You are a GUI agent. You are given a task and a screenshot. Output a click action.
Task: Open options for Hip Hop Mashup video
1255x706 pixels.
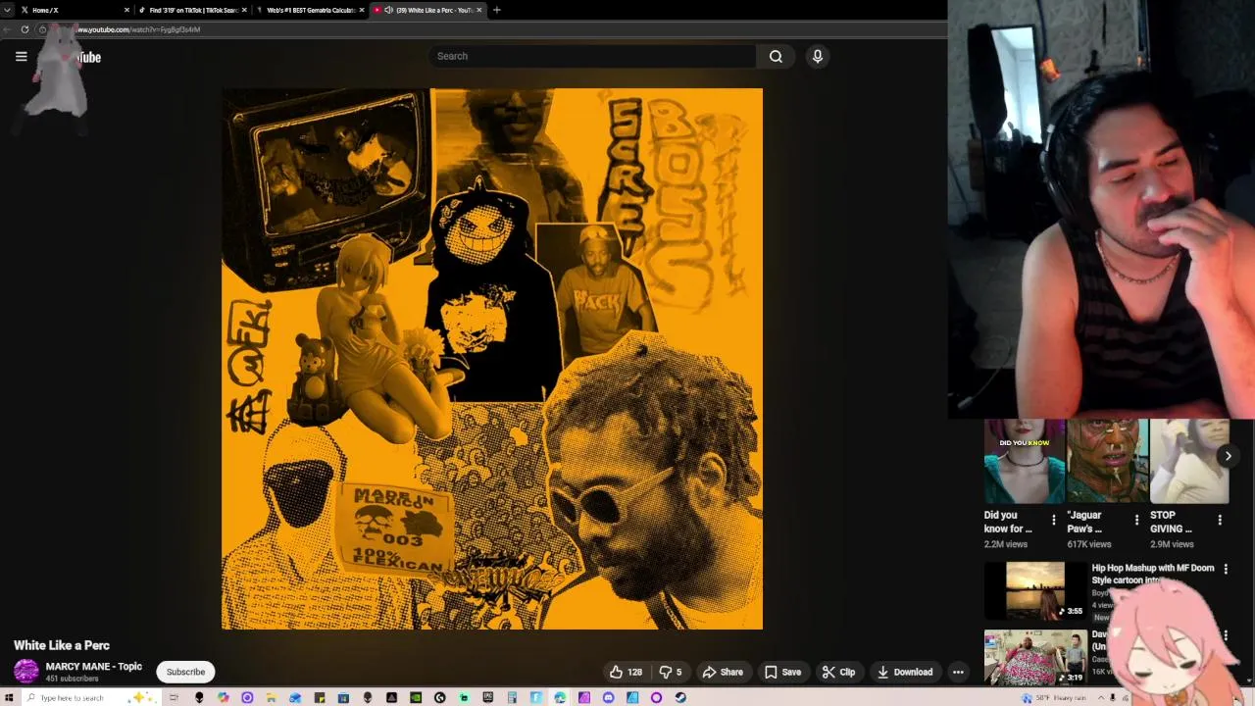(x=1226, y=569)
